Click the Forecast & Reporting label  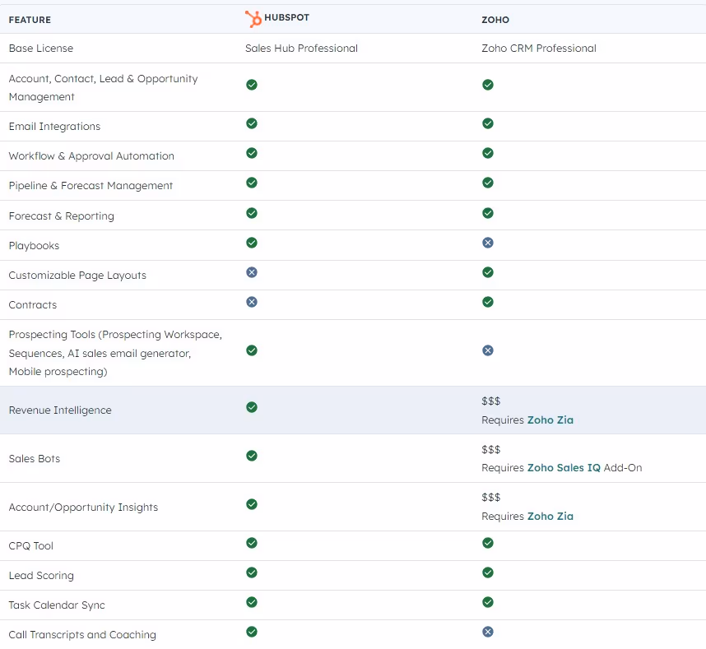[x=61, y=216]
